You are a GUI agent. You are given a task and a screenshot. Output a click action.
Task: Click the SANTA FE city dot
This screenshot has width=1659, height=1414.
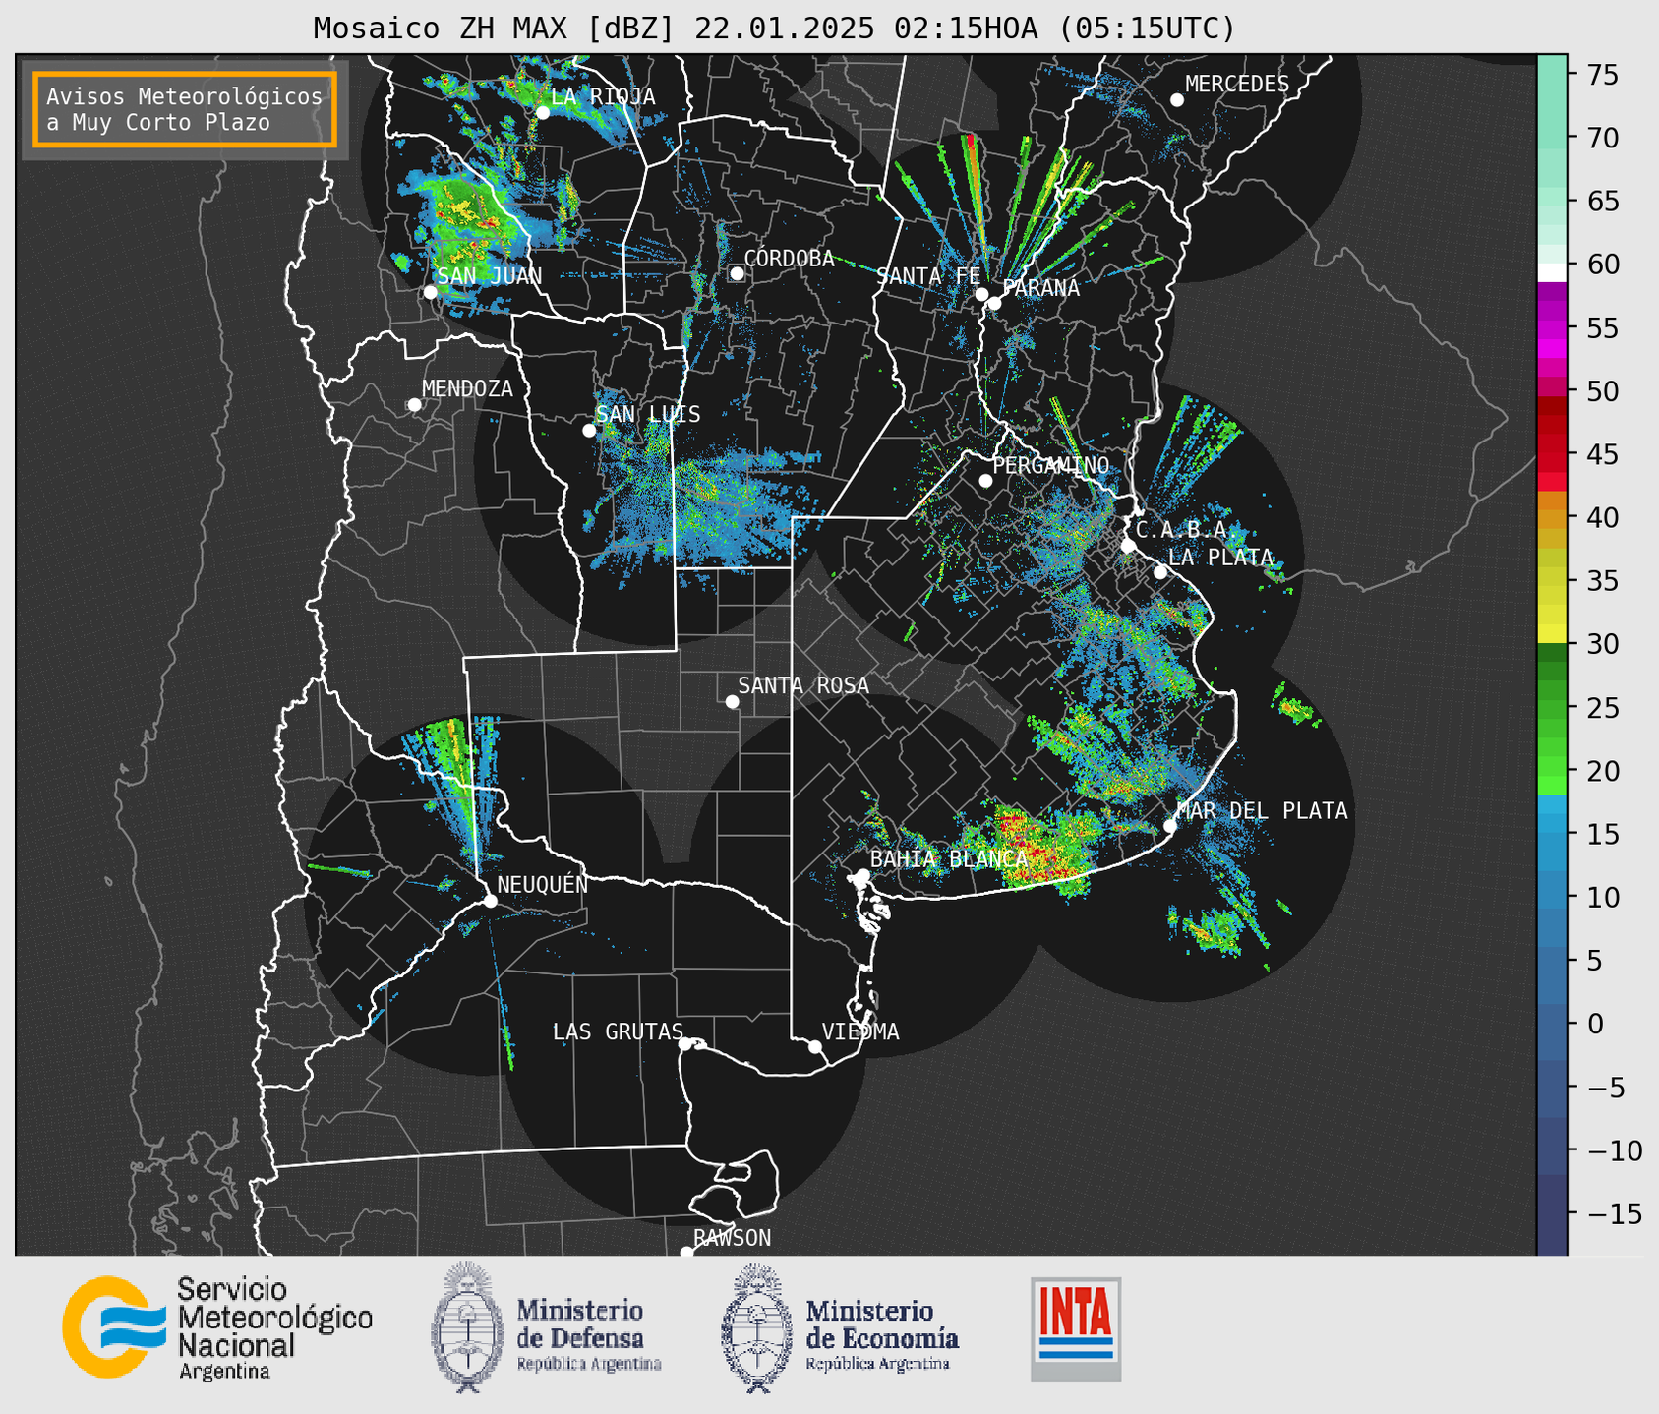pyautogui.click(x=981, y=294)
